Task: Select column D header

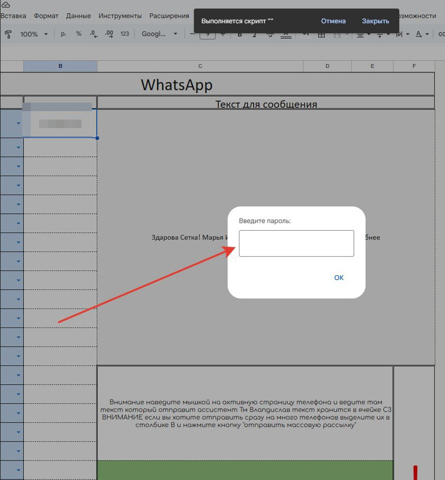Action: 327,66
